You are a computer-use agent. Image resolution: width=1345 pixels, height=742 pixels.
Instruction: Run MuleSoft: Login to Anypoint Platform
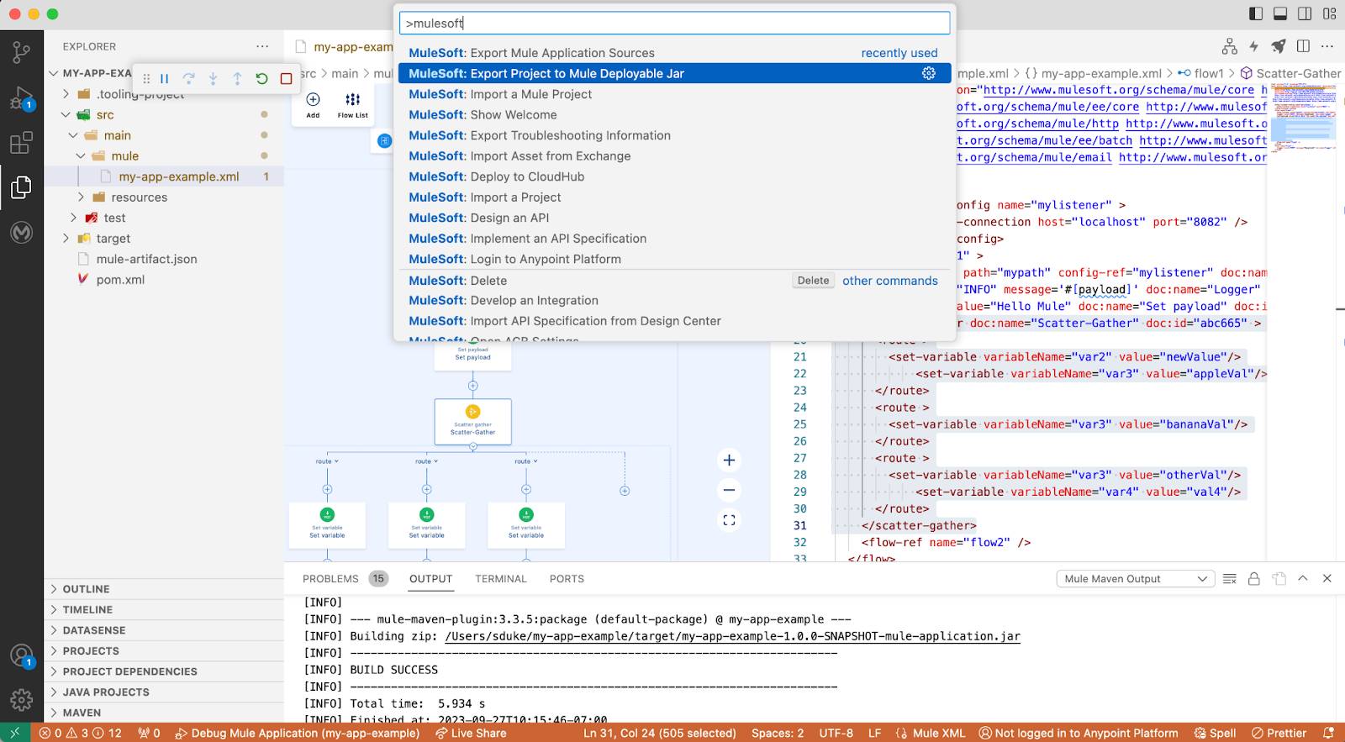pos(674,259)
